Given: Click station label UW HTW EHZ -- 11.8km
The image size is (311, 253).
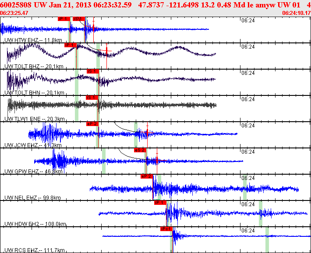Looking at the screenshot, I should tap(33, 40).
